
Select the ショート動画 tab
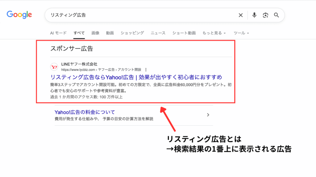tap(184, 33)
